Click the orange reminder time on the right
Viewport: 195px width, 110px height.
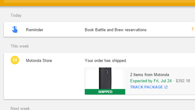click(193, 29)
